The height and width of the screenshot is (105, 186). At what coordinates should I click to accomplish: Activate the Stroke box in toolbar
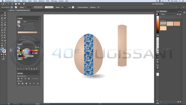click(4, 51)
